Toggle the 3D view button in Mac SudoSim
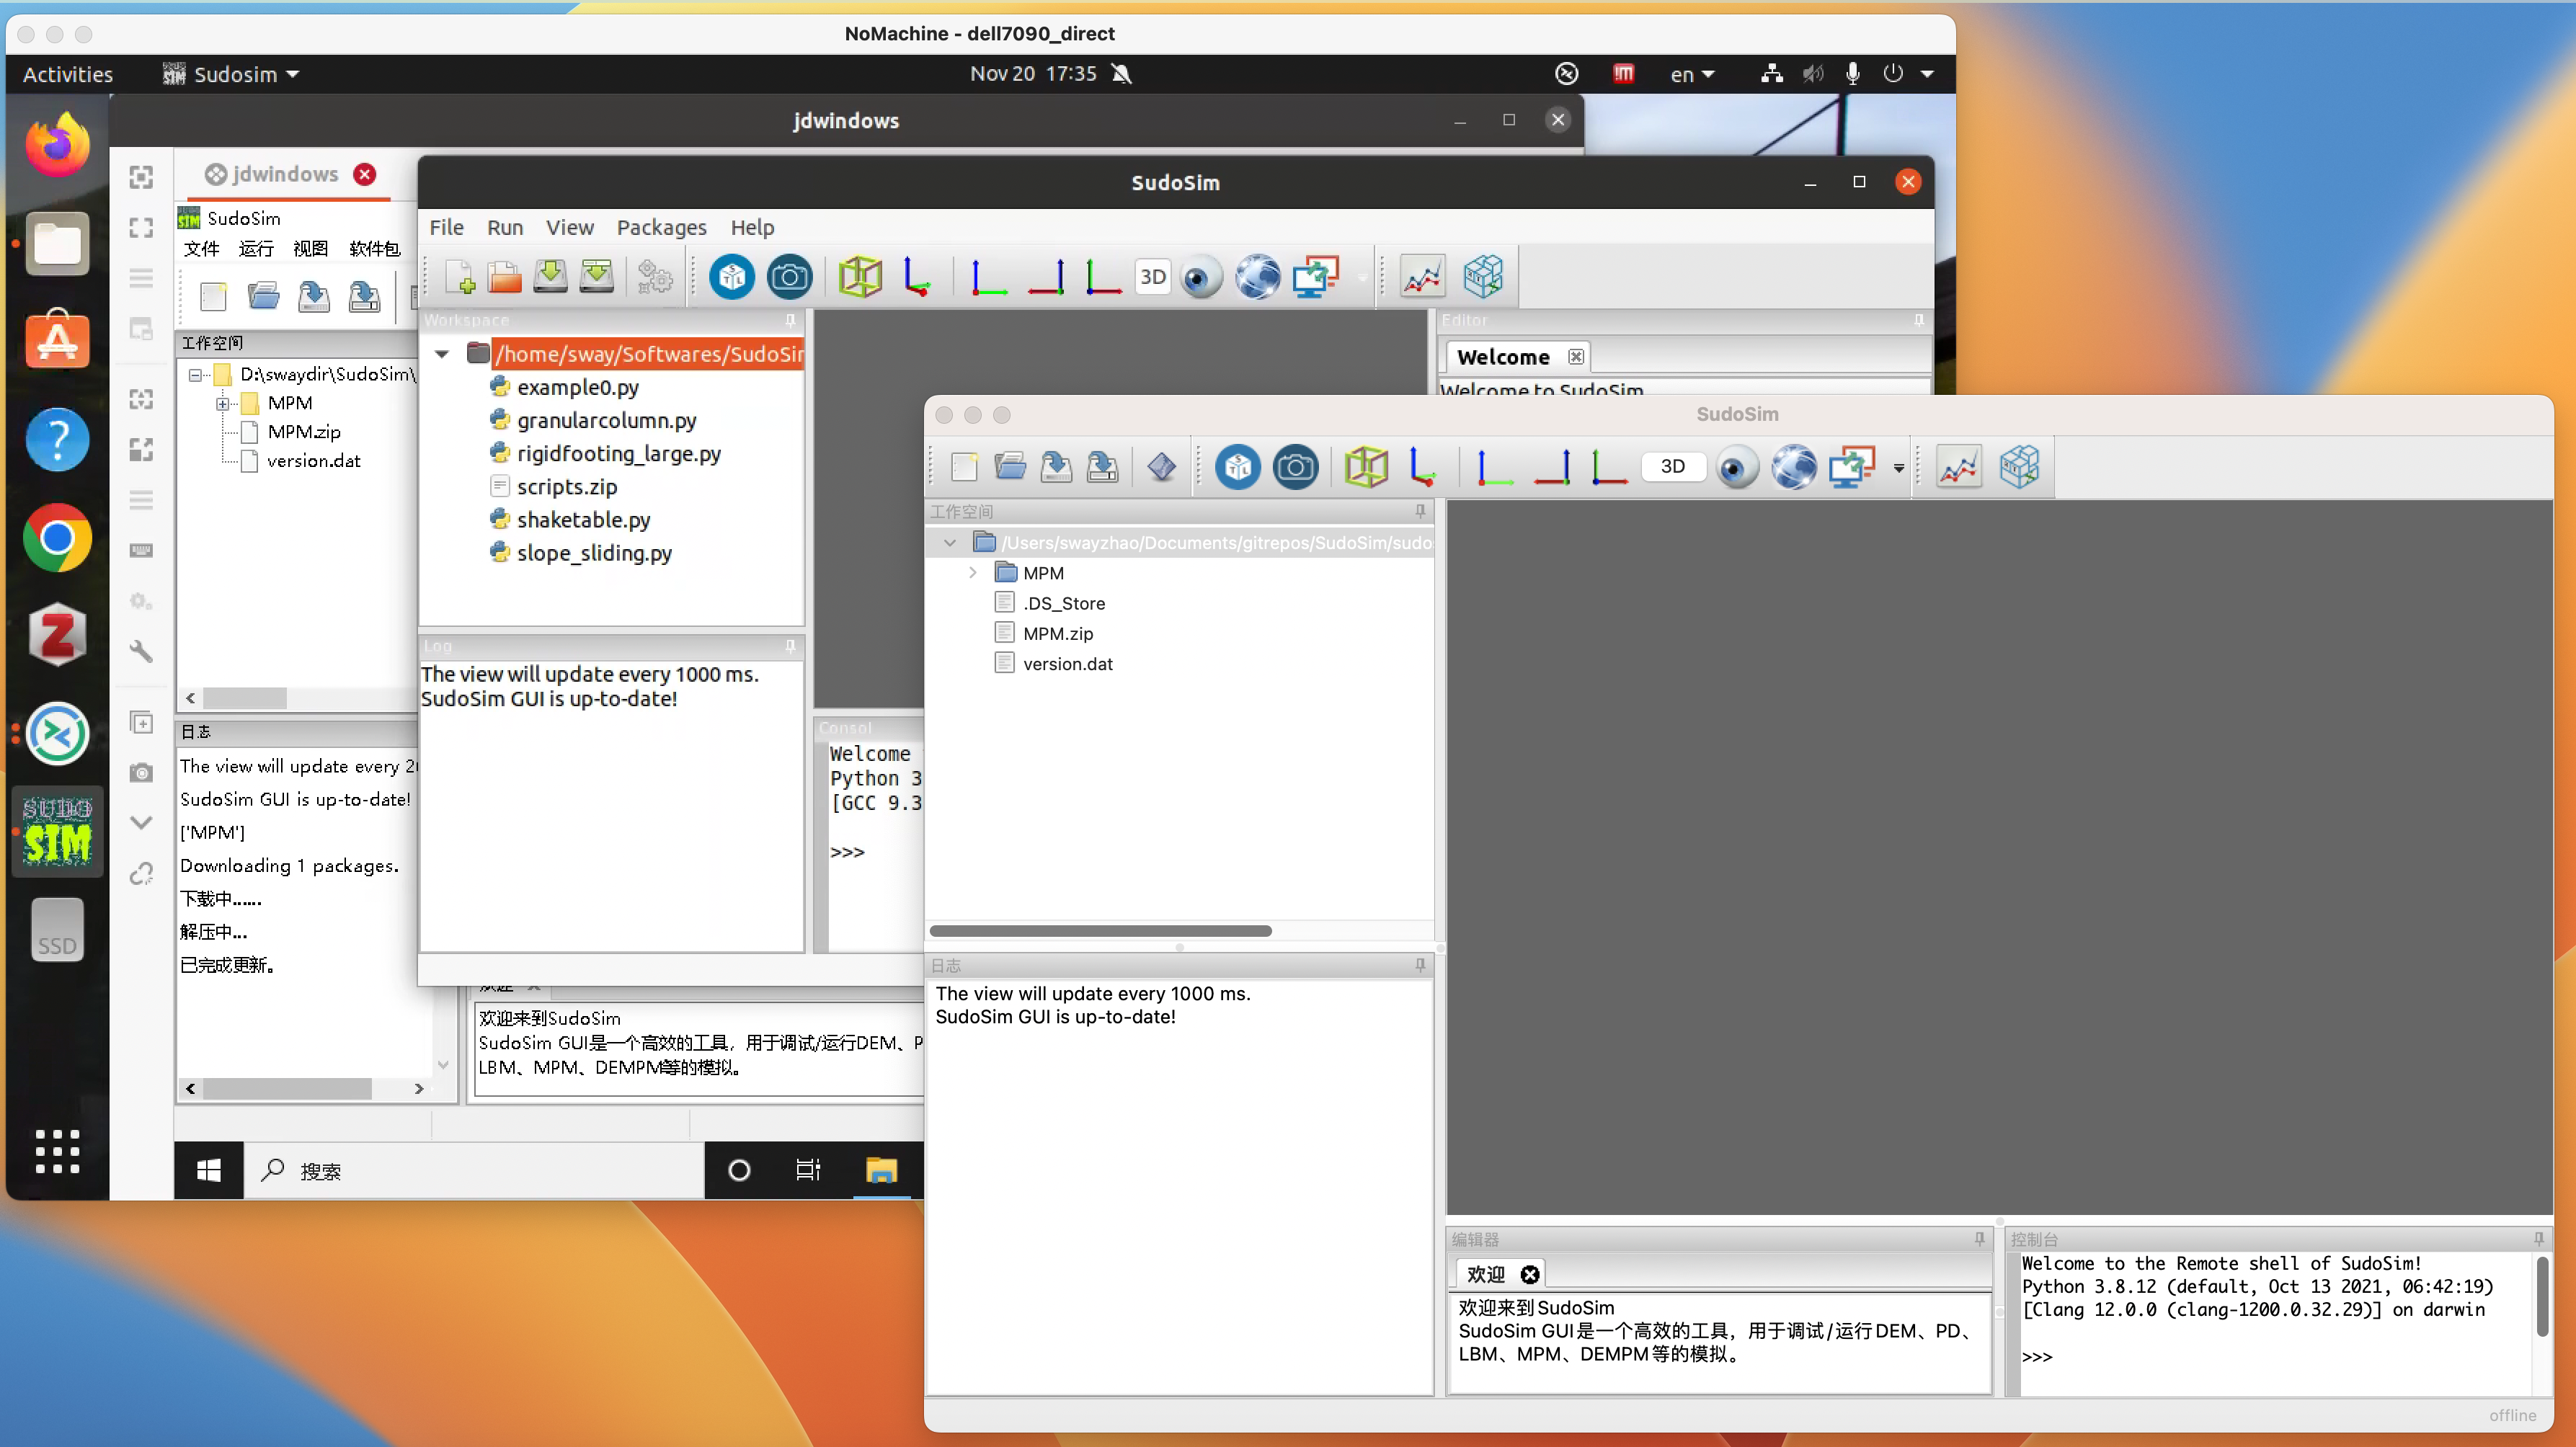The width and height of the screenshot is (2576, 1447). coord(1672,467)
